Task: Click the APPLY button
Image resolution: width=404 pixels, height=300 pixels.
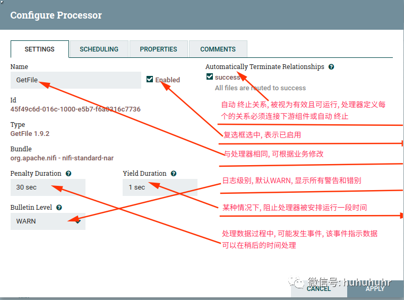Action: click(x=375, y=289)
